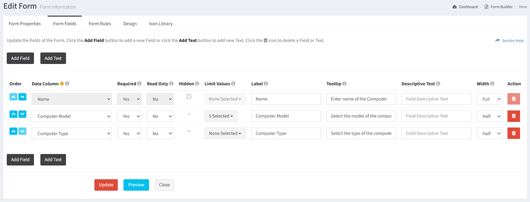Open Width dropdown for Computer Type row
The image size is (530, 202).
click(x=489, y=134)
